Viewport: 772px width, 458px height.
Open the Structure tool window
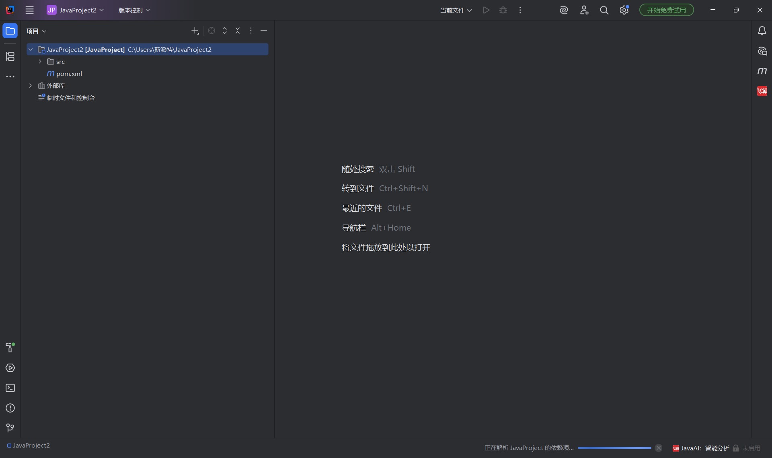click(10, 57)
